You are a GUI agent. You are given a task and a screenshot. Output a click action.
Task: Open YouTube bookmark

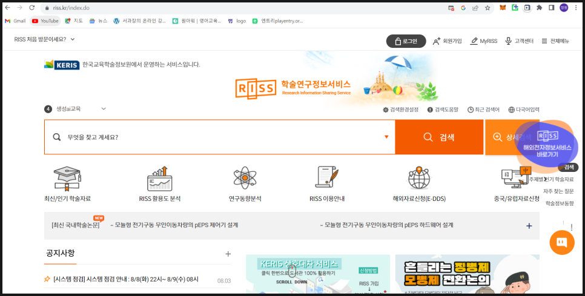point(45,21)
